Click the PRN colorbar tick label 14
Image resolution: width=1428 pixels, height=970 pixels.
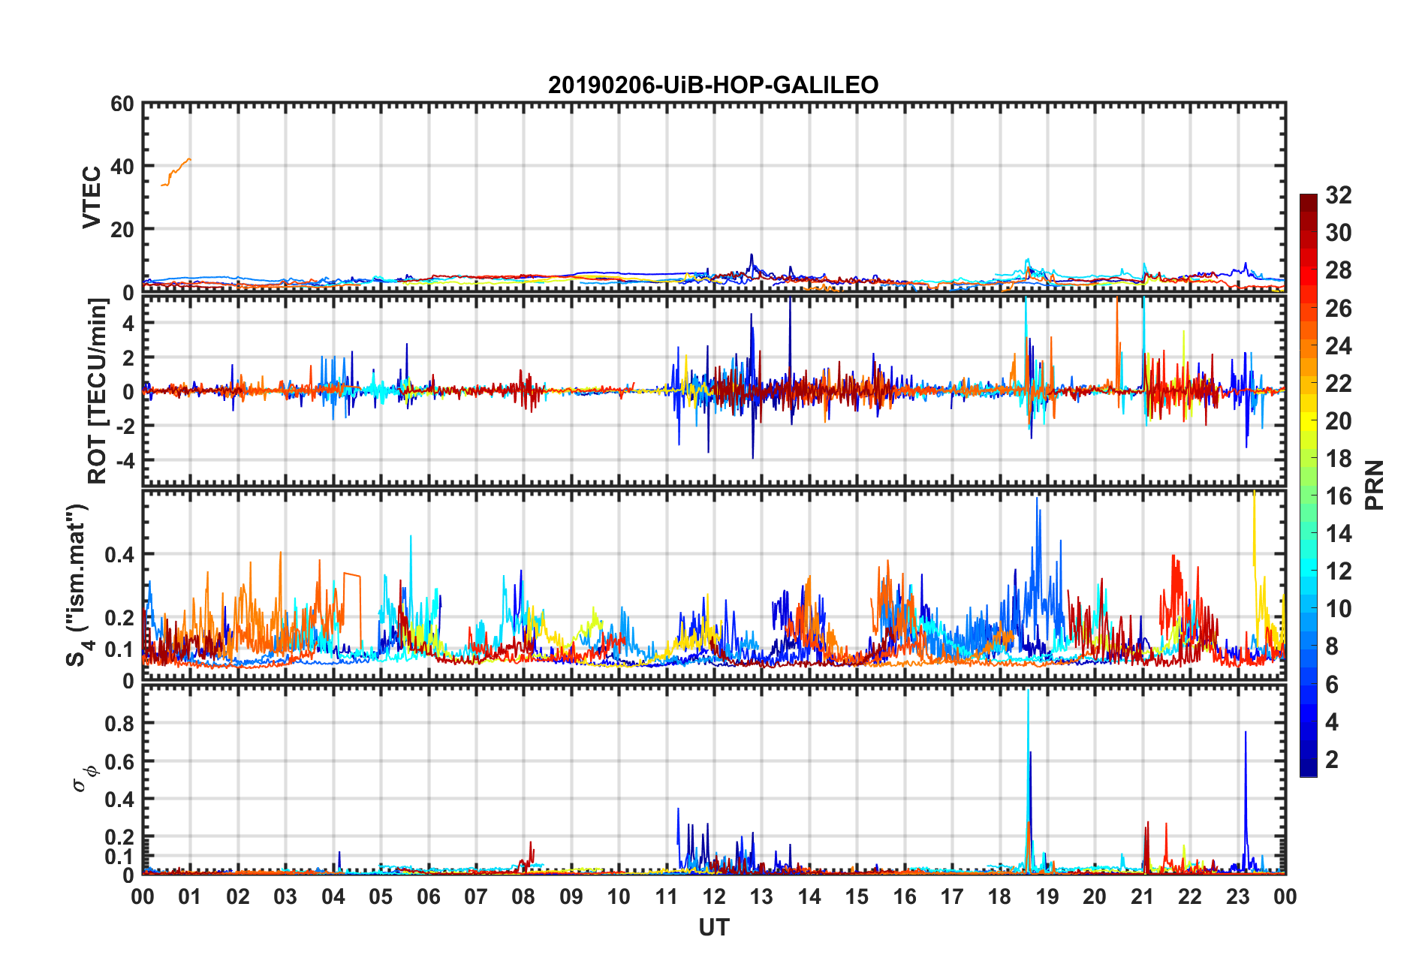pos(1338,534)
